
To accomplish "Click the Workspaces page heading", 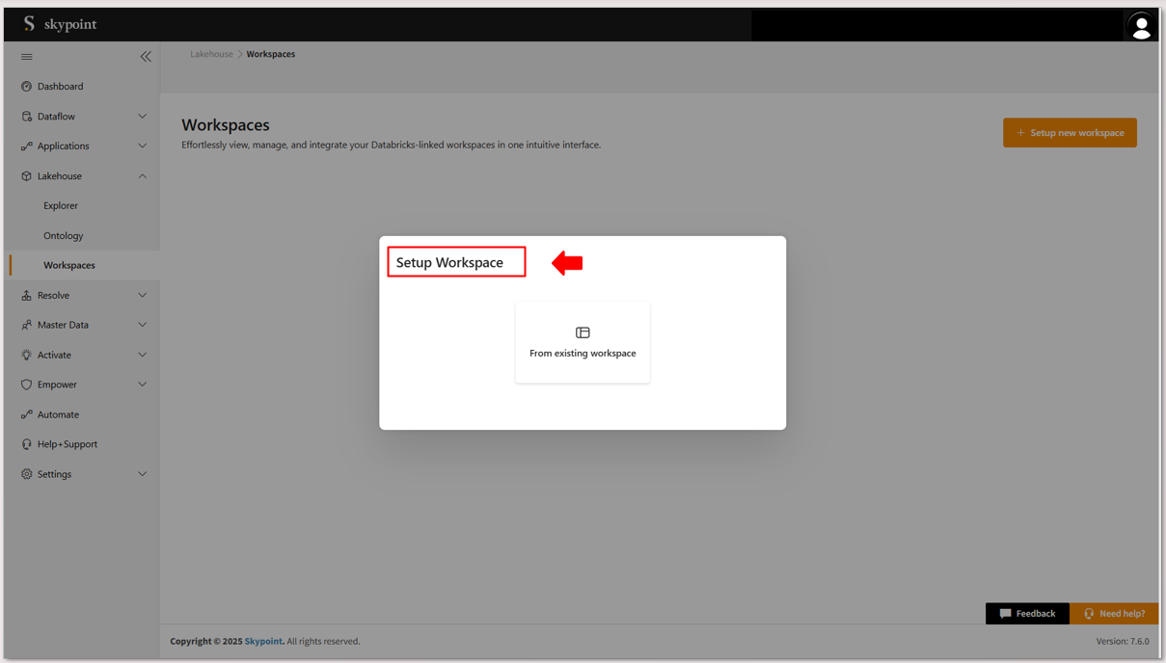I will 226,125.
